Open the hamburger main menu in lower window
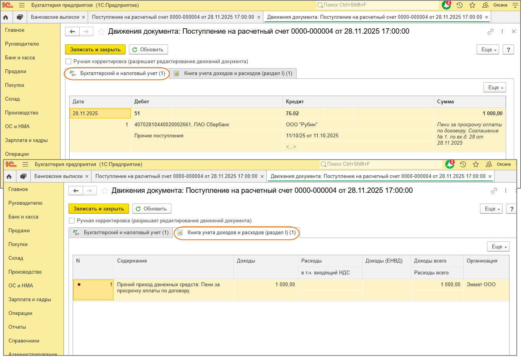This screenshot has width=521, height=357. [x=25, y=165]
